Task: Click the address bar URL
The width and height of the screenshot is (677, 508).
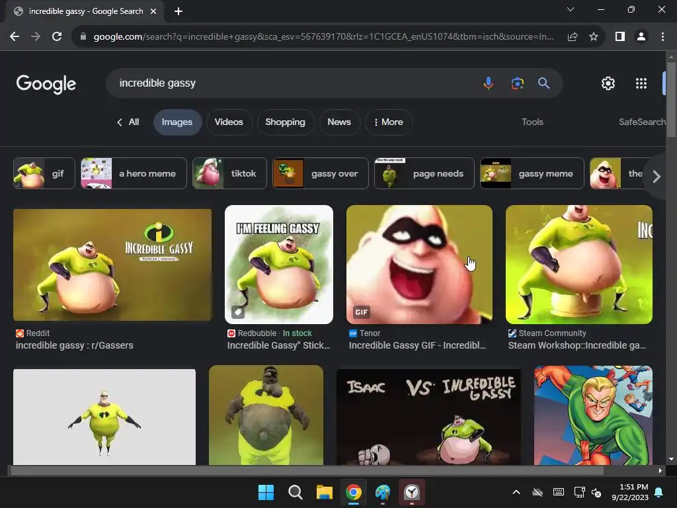Action: tap(323, 37)
